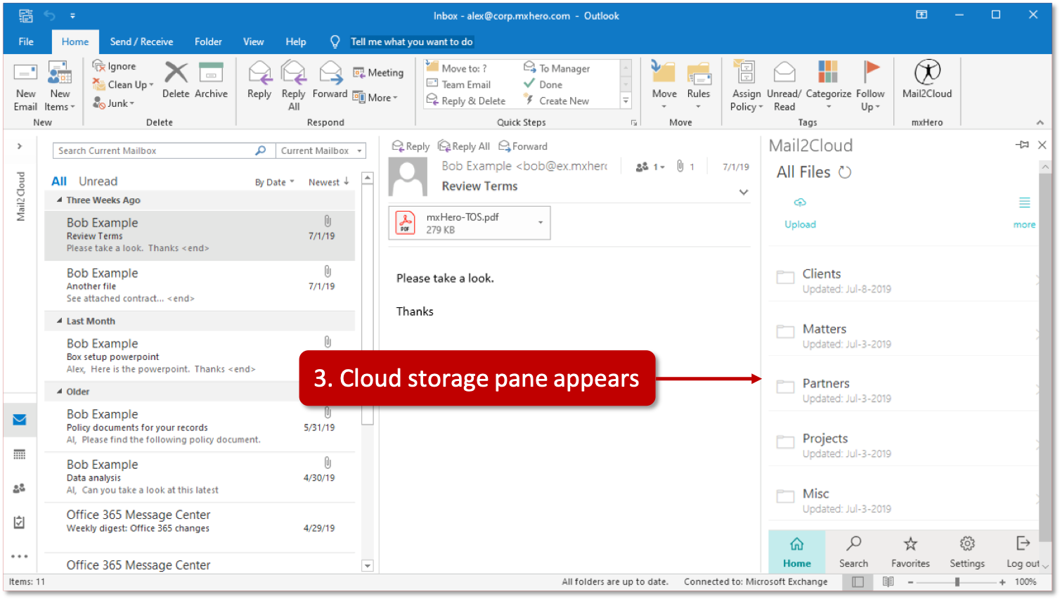Viewport: 1060px width, 599px height.
Task: Open the By Date sort dropdown
Action: (275, 182)
